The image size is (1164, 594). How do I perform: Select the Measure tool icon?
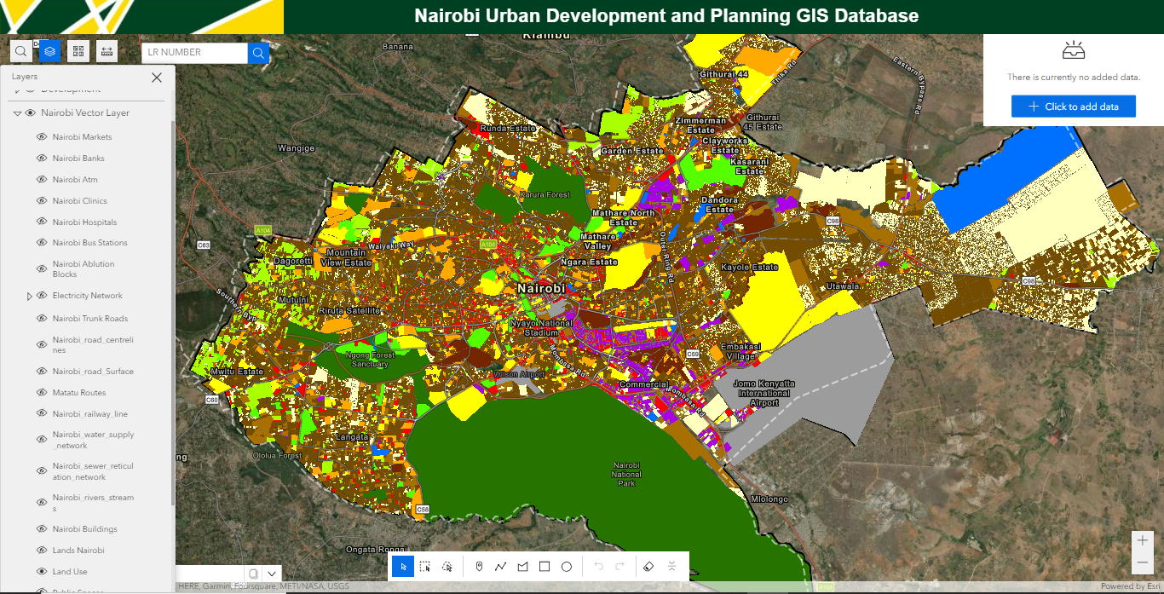coord(107,51)
